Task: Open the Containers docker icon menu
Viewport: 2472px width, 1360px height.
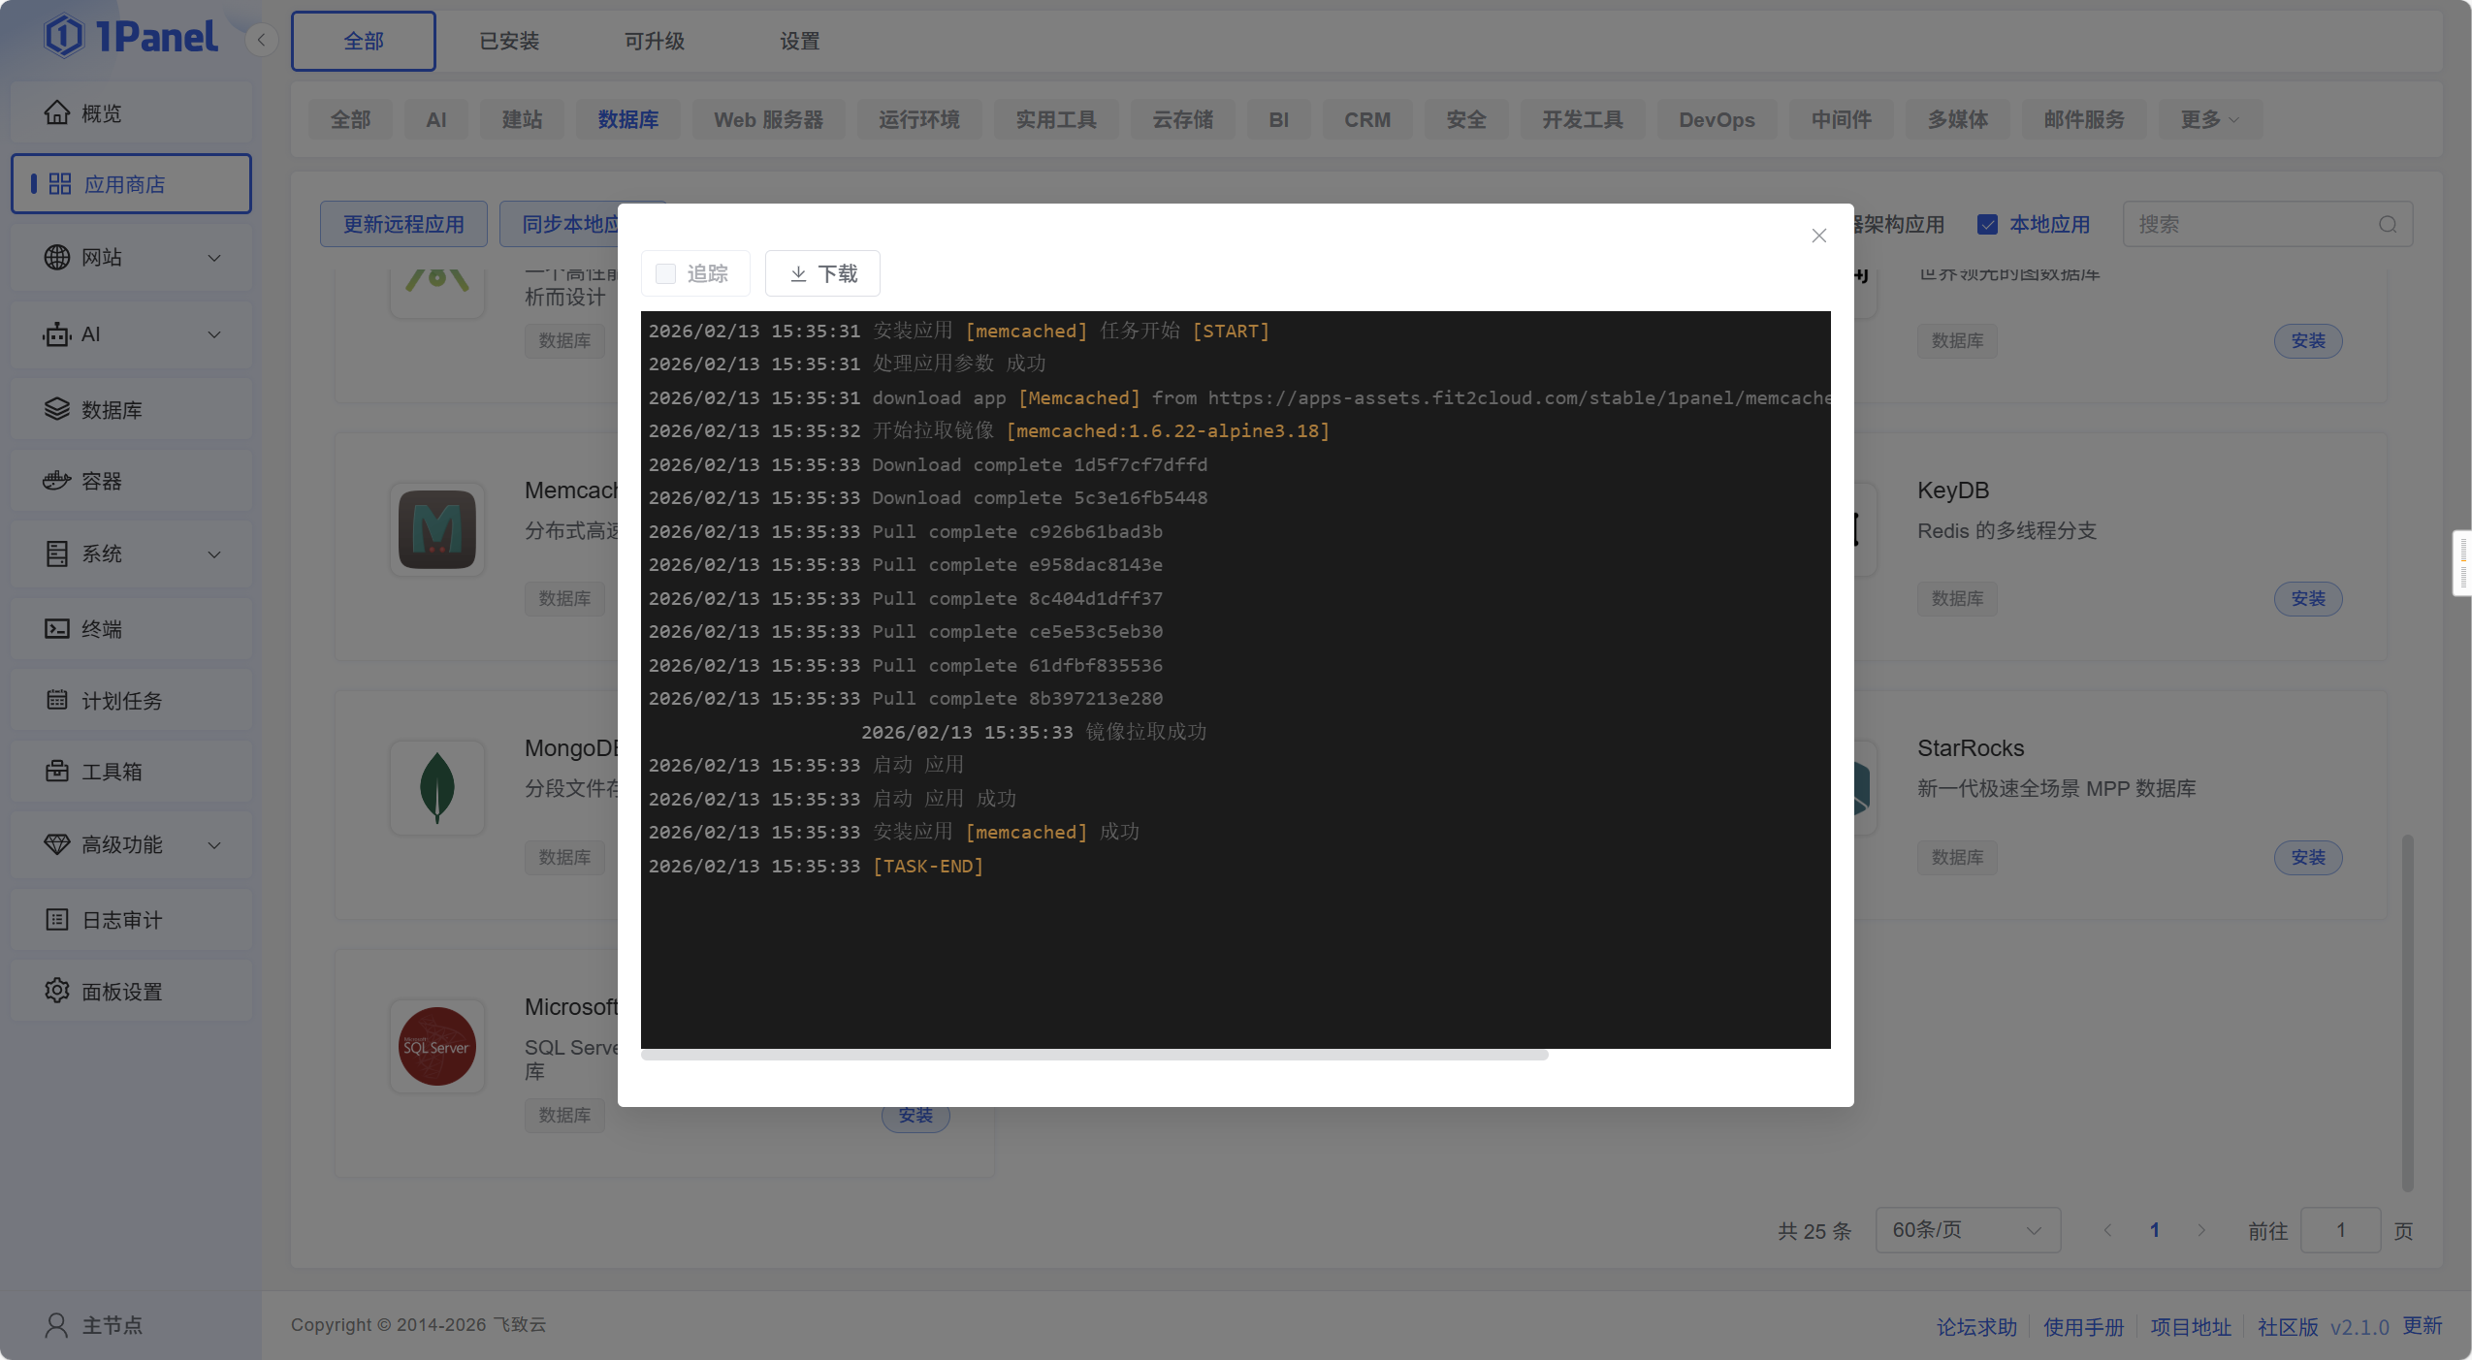Action: 57,481
